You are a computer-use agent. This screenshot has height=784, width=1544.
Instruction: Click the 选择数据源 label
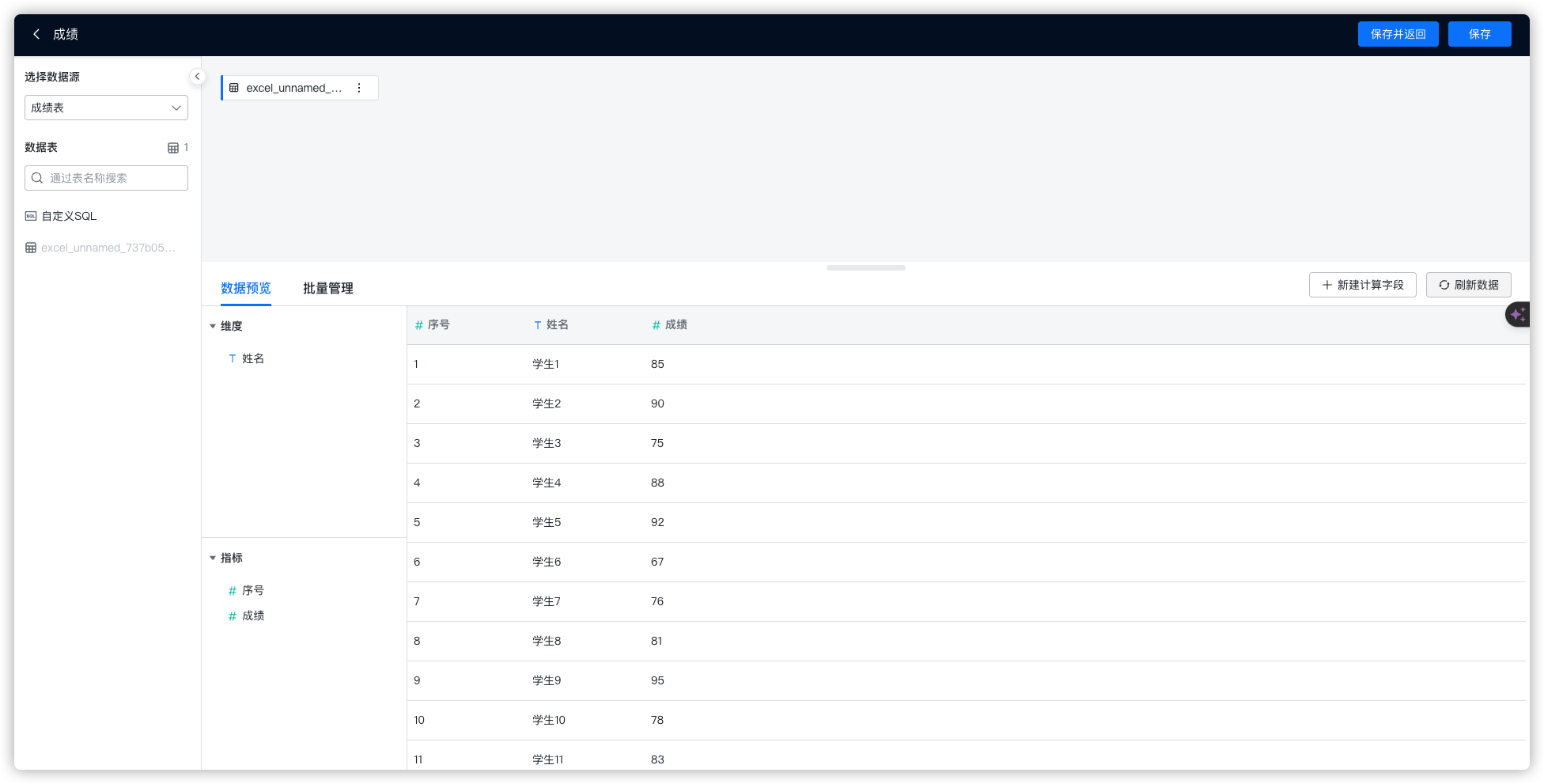coord(52,77)
